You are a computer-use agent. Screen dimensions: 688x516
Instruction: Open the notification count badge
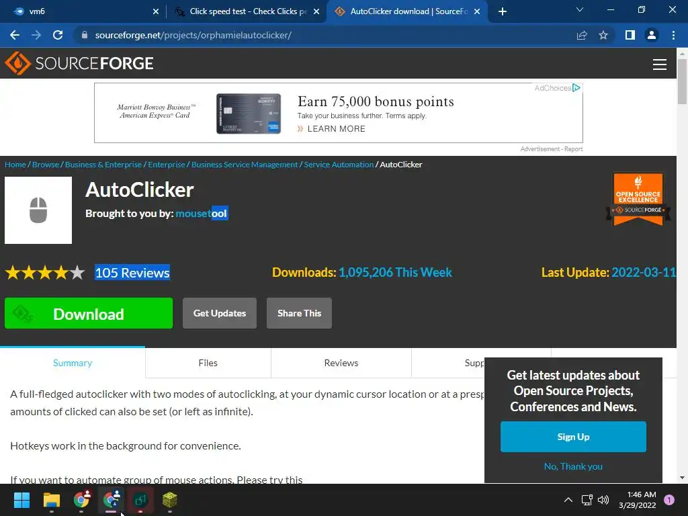[x=669, y=500]
